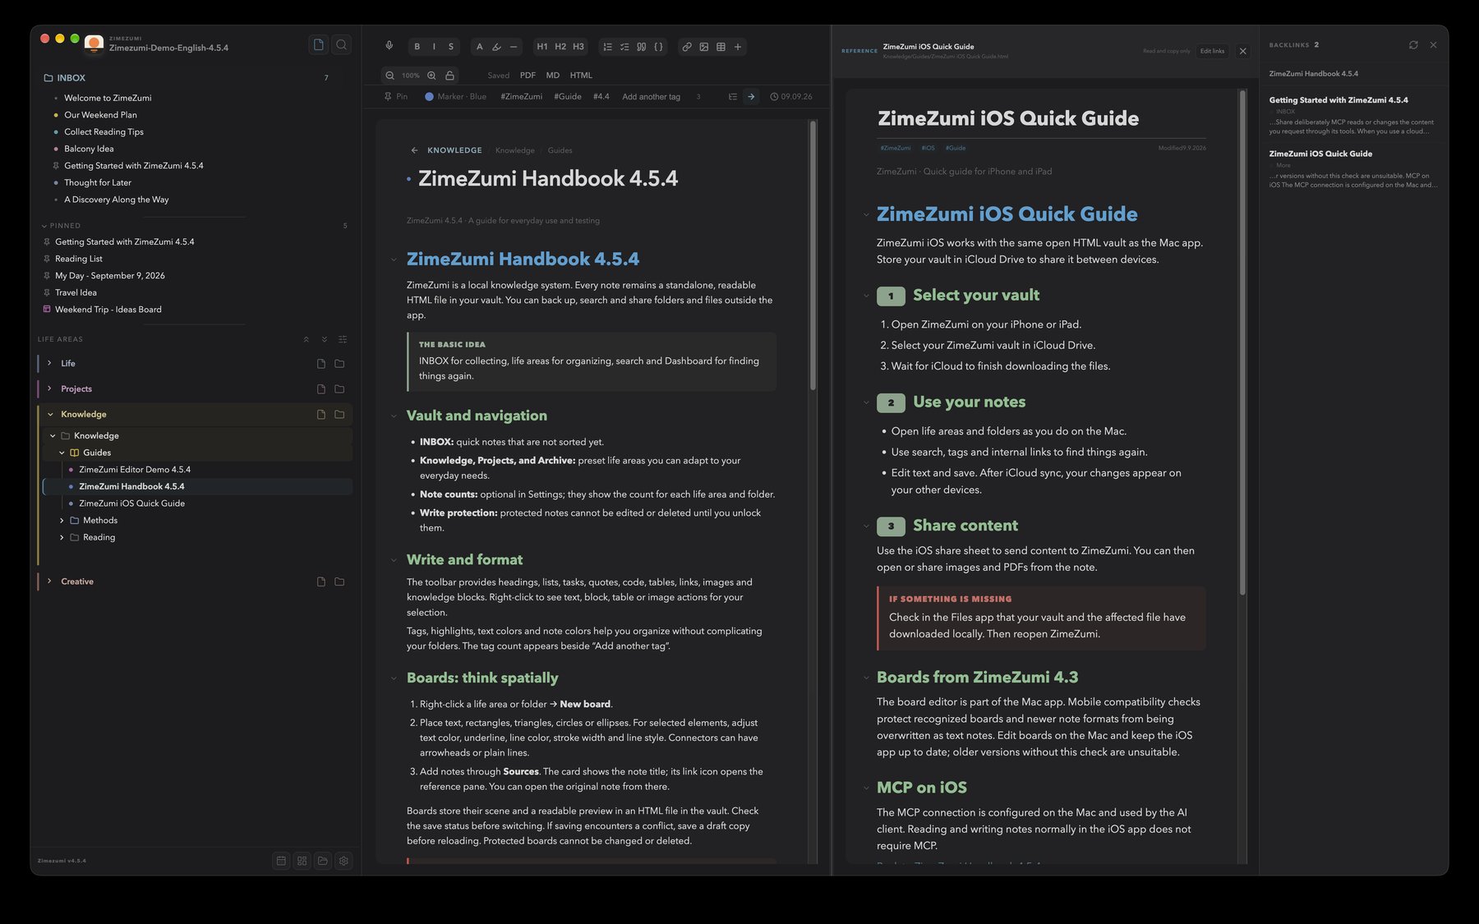Click the editor vertical scrollbar

pyautogui.click(x=813, y=255)
